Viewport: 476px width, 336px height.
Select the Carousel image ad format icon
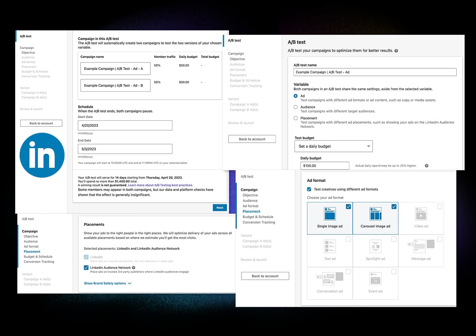(x=375, y=214)
